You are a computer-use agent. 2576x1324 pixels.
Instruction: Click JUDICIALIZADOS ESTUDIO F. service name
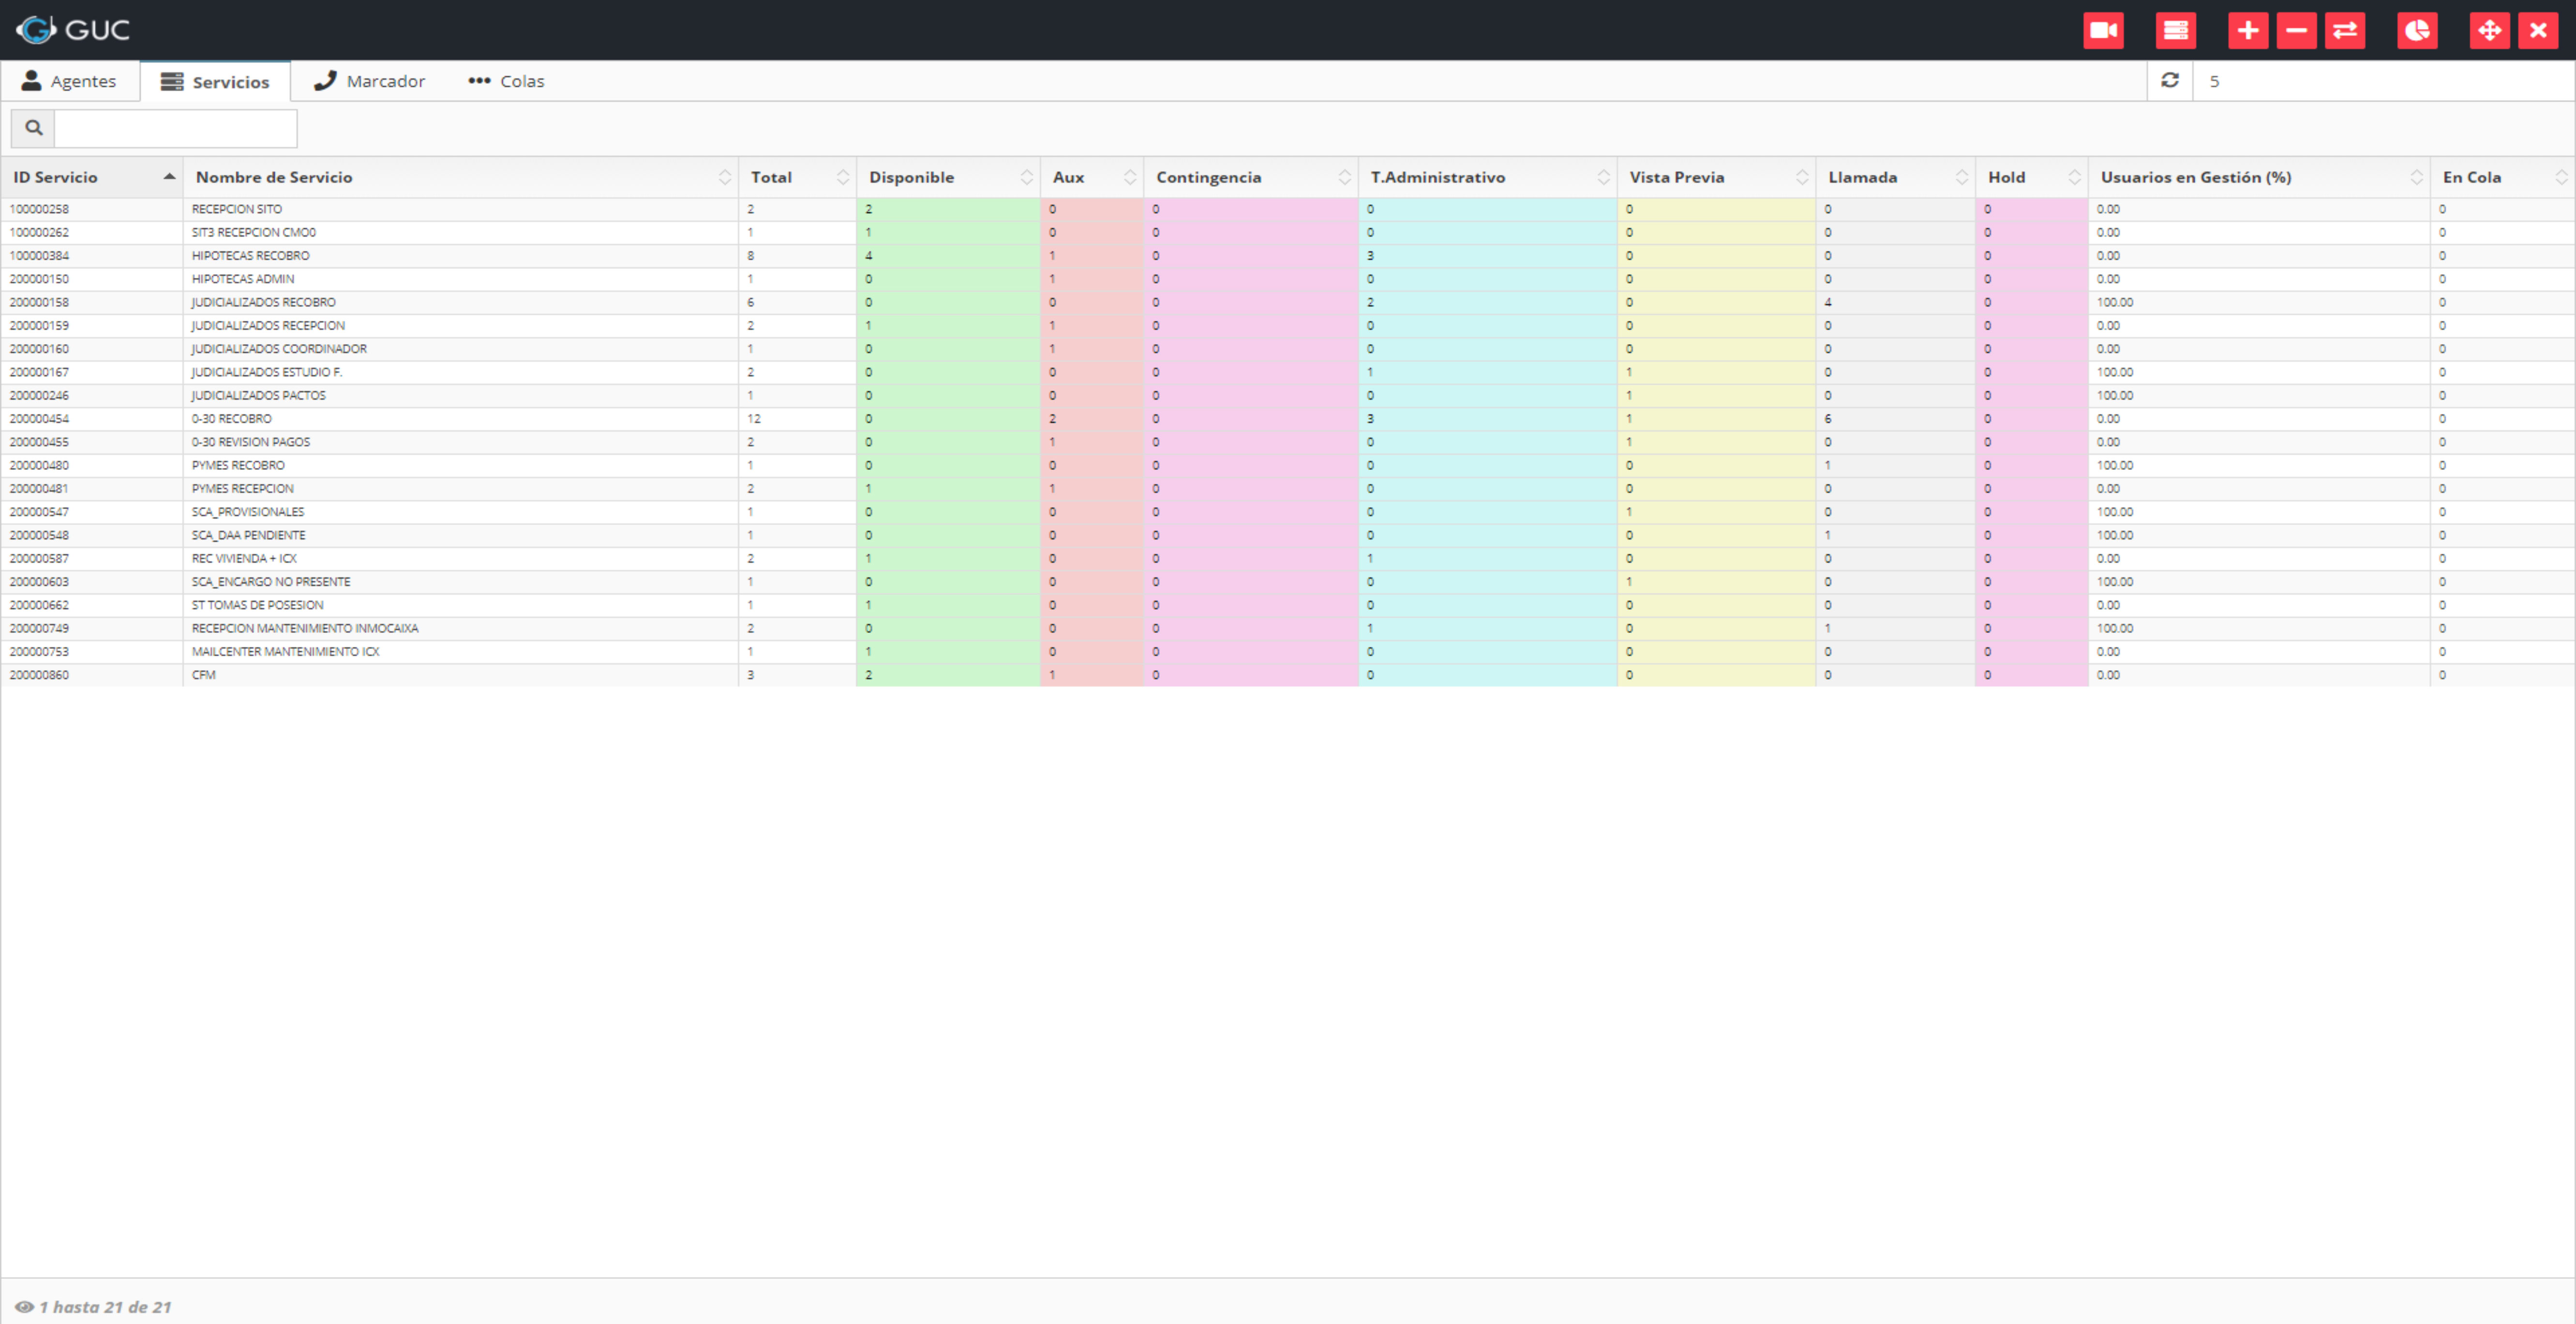coord(267,372)
